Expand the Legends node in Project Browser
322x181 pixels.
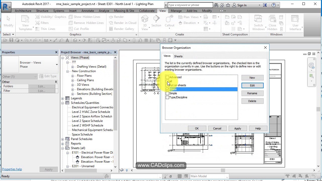(63, 98)
